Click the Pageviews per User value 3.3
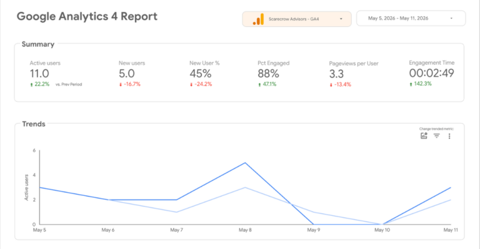Viewport: 480px width, 249px height. tap(336, 74)
